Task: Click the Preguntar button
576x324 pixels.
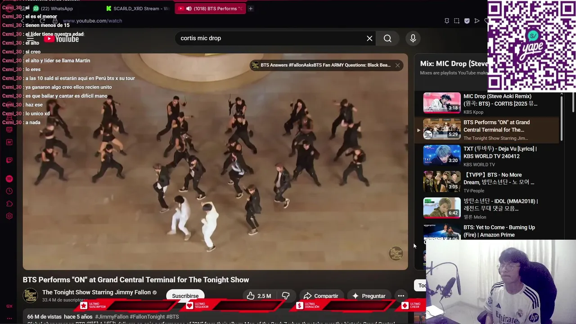Action: coord(369,296)
